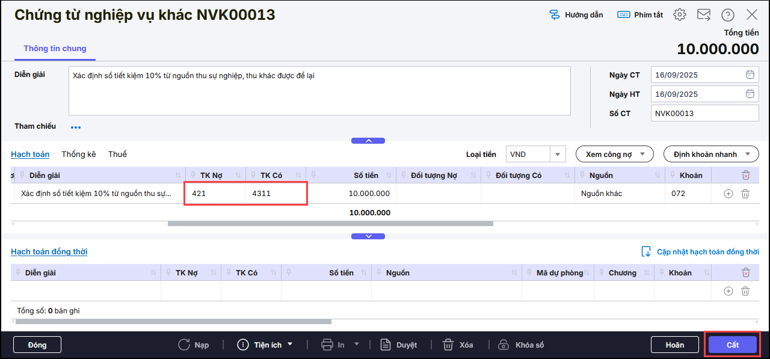Click the Đóng button

37,345
